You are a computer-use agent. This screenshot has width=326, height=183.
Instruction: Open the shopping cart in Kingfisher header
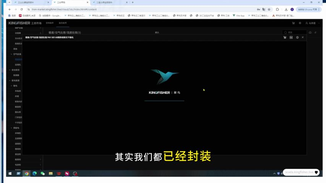coord(294,23)
